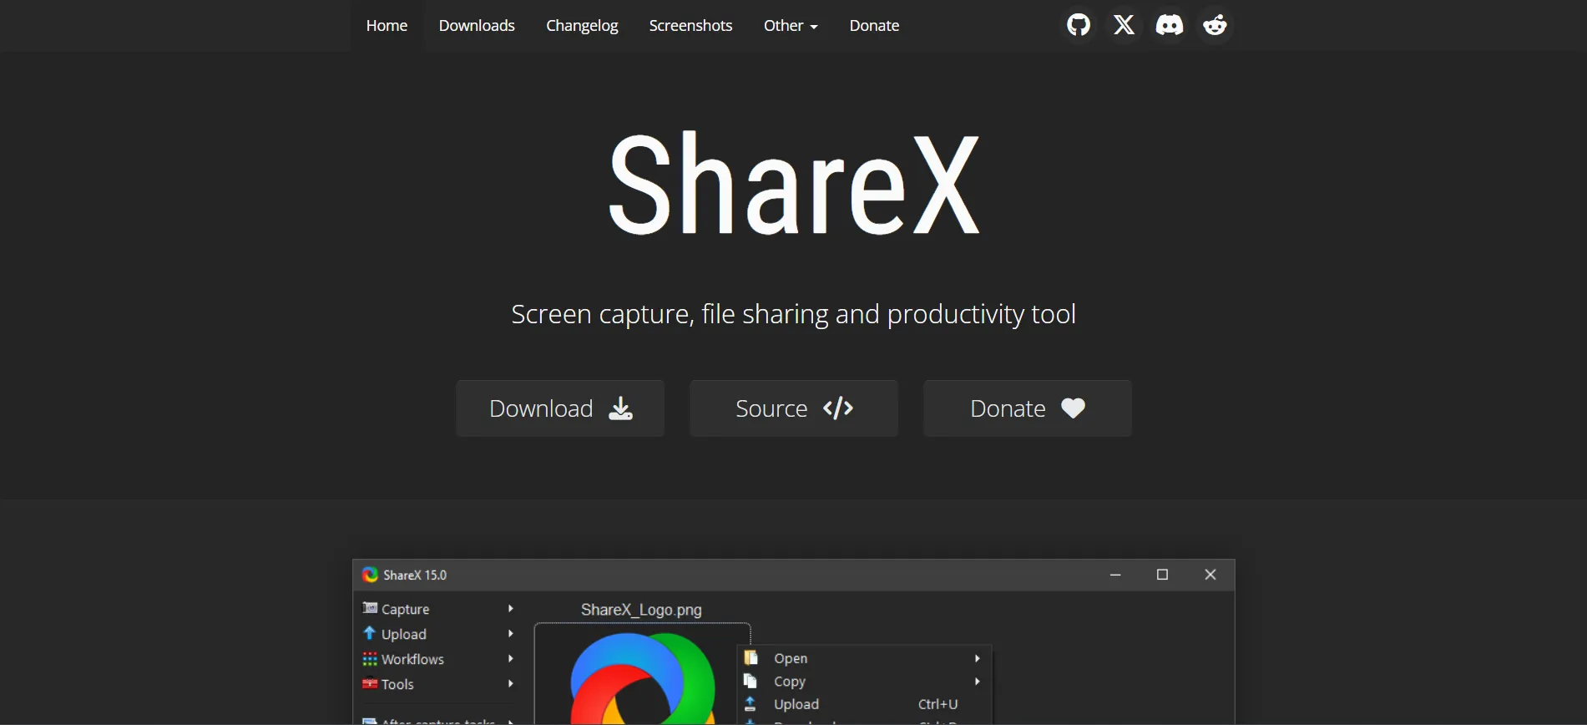Expand the Capture submenu arrow
This screenshot has height=725, width=1587.
[510, 609]
